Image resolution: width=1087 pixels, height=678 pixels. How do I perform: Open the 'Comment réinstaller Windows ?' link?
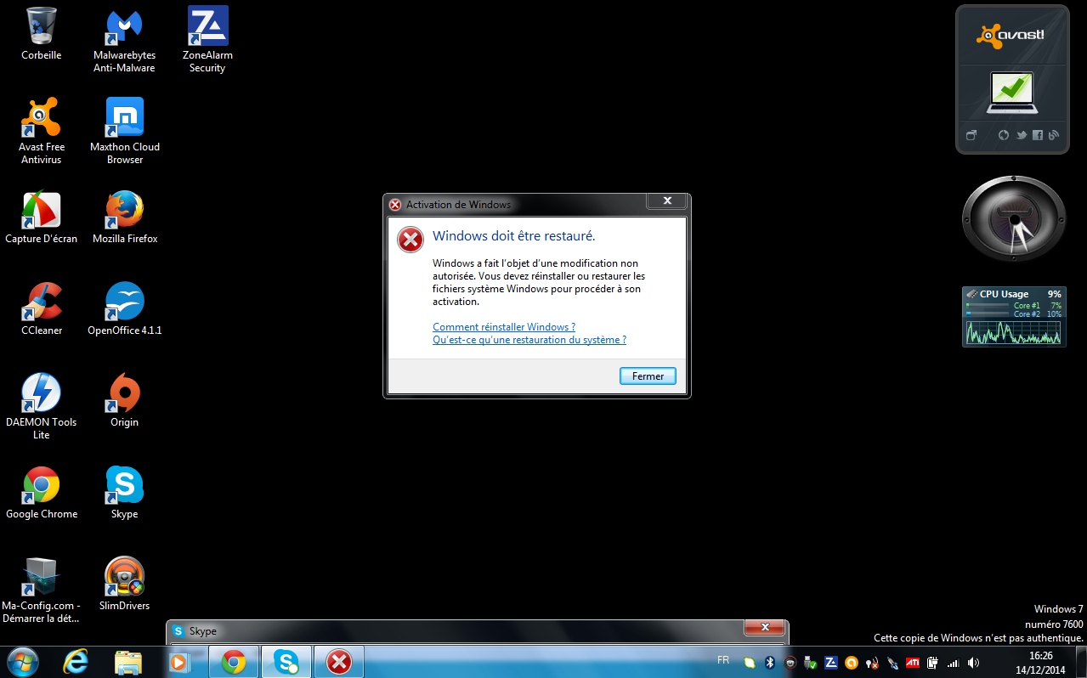[504, 327]
